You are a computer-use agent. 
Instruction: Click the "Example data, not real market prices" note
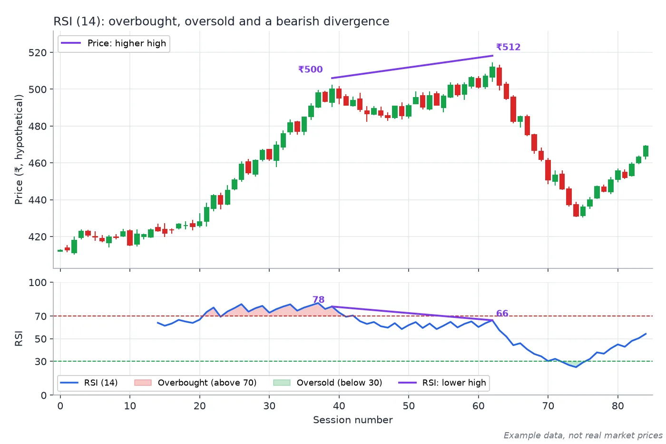click(583, 435)
